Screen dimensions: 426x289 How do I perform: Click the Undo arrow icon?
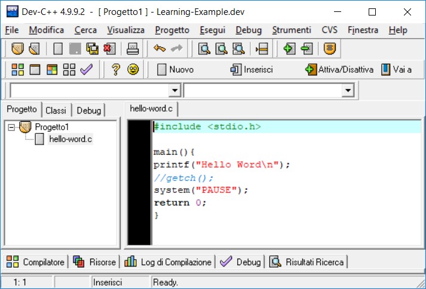(x=160, y=49)
